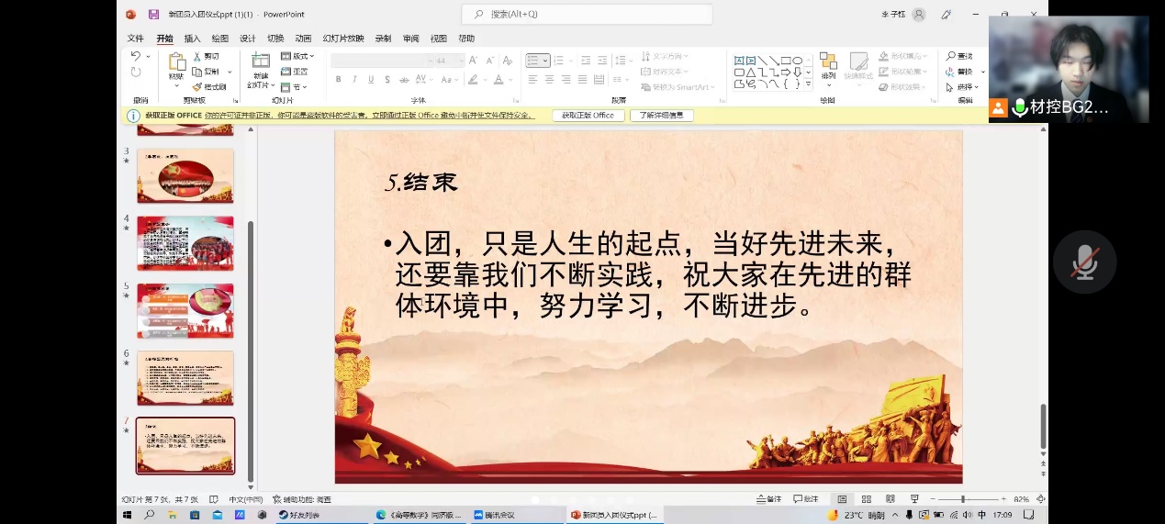
Task: Select the Format Painter (格式刷) tool
Action: click(x=210, y=86)
